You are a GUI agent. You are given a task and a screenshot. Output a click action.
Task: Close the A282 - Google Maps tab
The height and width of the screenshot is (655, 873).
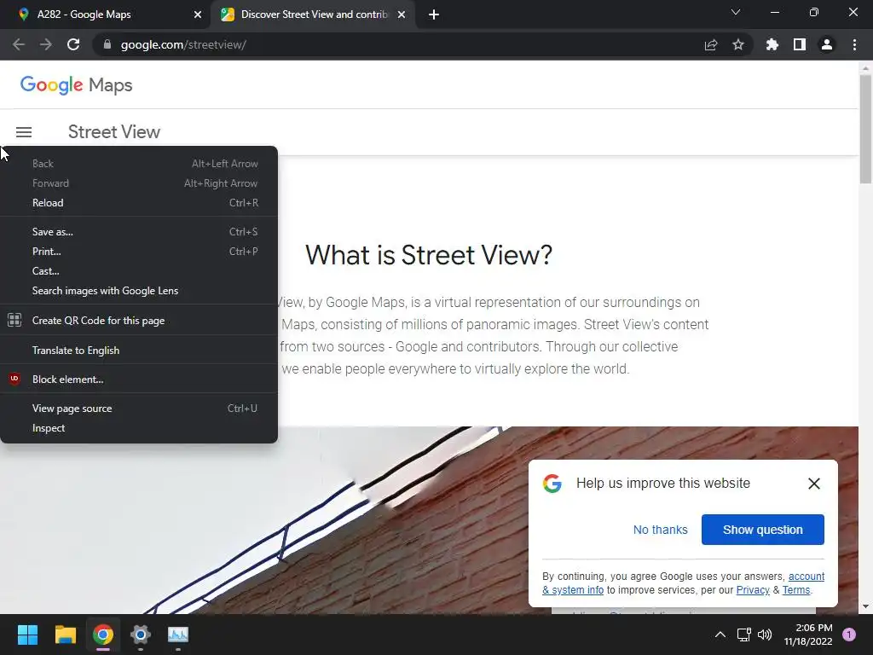pyautogui.click(x=198, y=14)
